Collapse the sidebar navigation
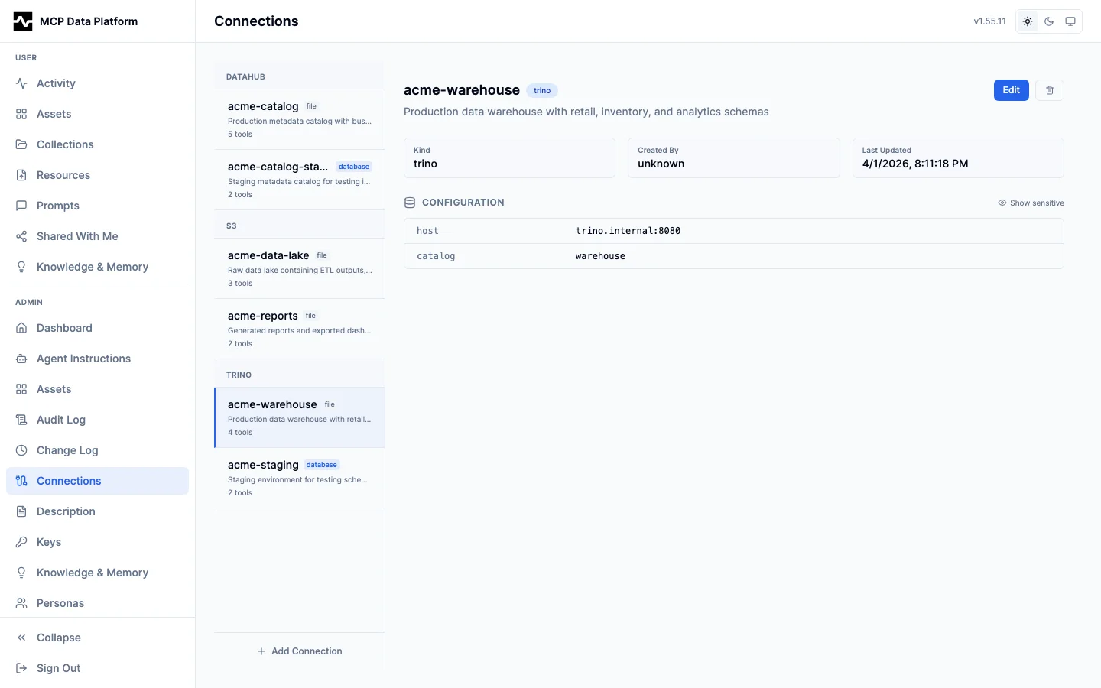1101x688 pixels. point(58,638)
